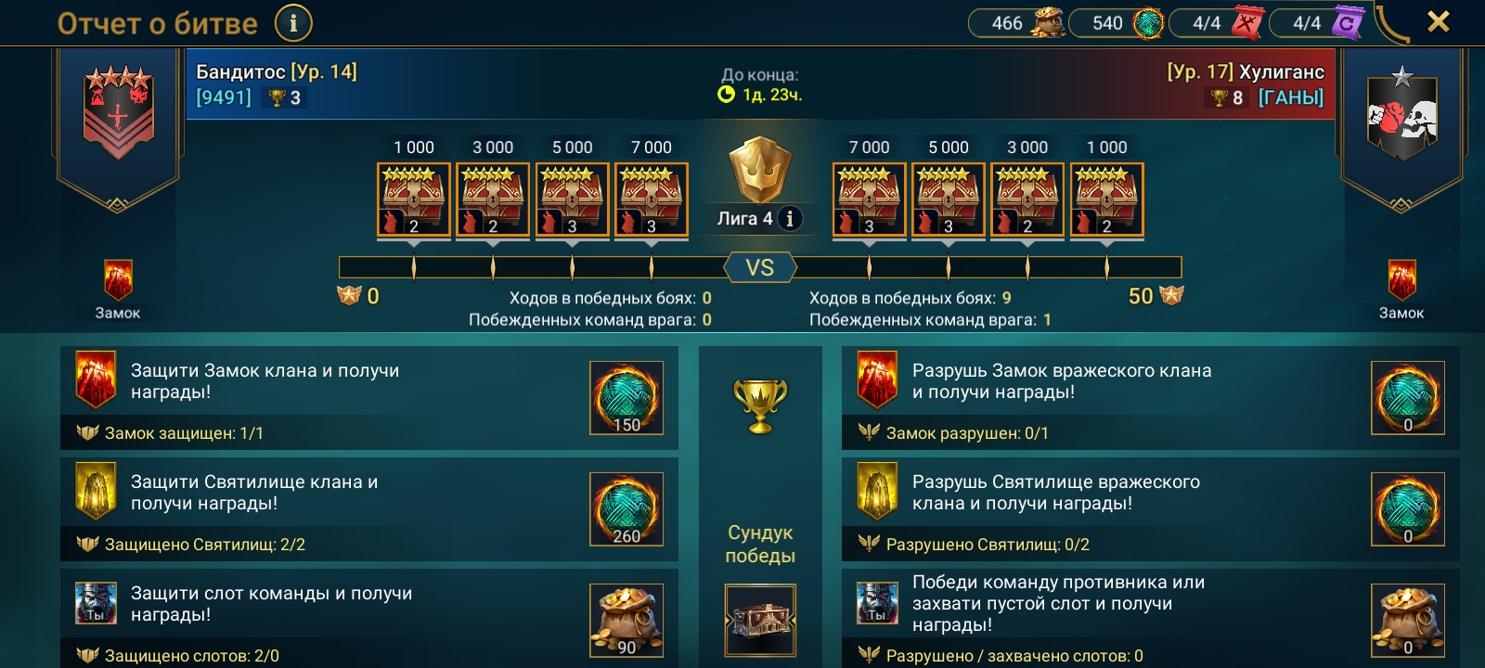Close the battle report window
Image resolution: width=1485 pixels, height=668 pixels.
(x=1438, y=21)
